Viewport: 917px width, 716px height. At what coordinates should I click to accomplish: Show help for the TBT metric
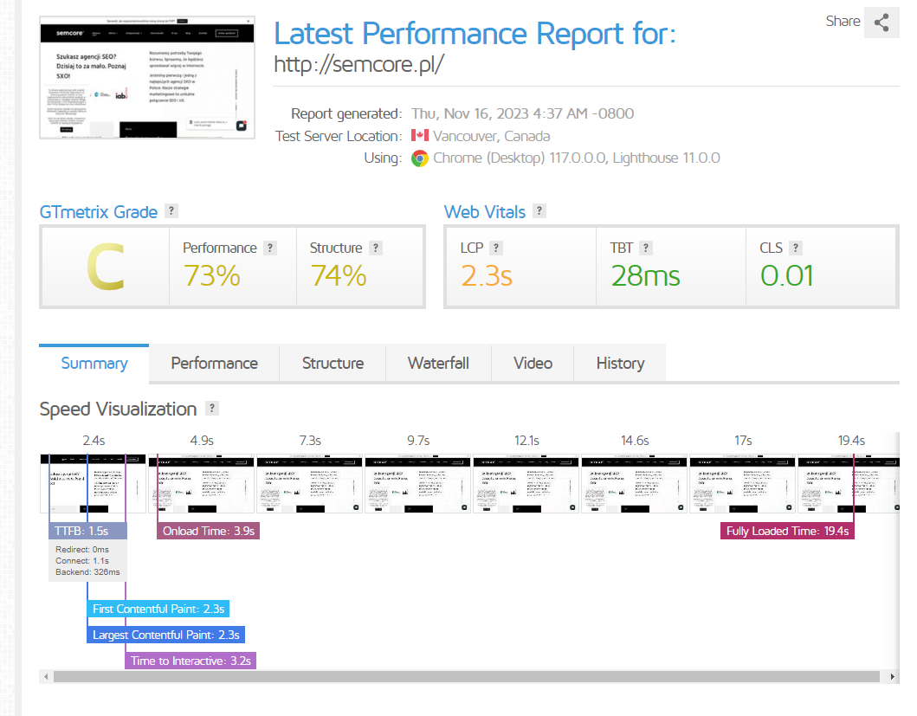(646, 248)
